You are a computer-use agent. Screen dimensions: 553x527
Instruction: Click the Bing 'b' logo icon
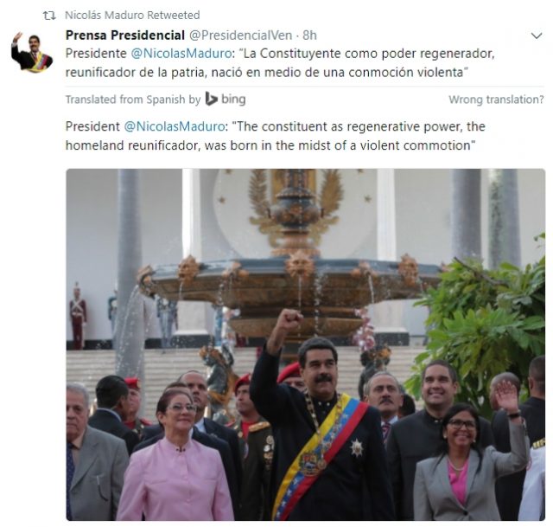211,99
